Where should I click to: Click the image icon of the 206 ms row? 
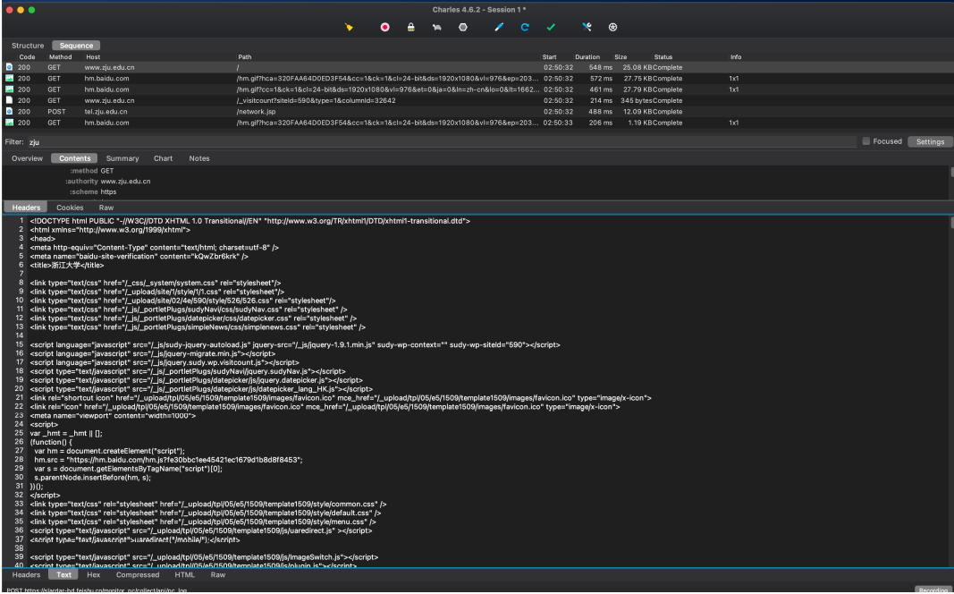click(x=9, y=123)
